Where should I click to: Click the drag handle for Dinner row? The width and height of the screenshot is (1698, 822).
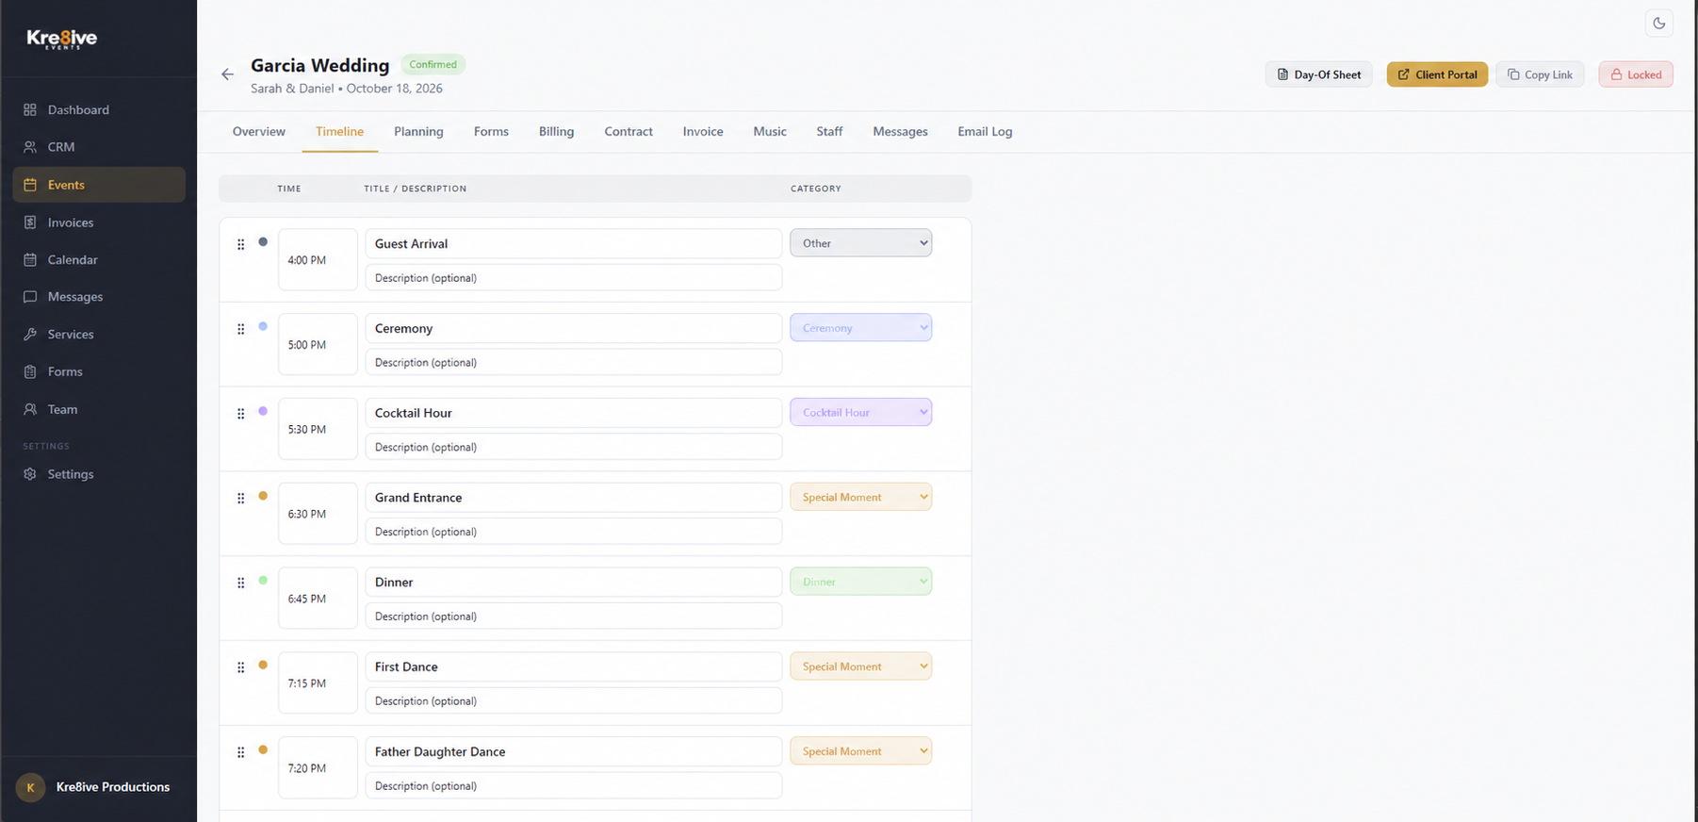click(x=241, y=584)
